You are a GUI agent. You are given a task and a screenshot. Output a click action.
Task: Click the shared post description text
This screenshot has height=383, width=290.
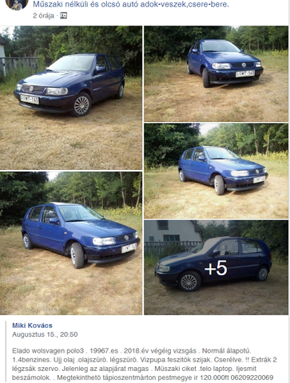(x=145, y=364)
